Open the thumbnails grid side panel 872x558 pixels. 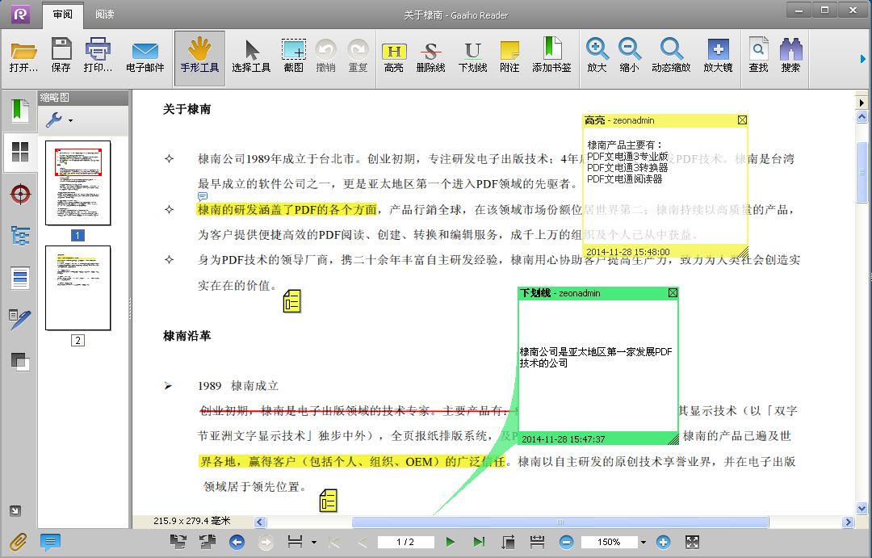click(x=20, y=152)
